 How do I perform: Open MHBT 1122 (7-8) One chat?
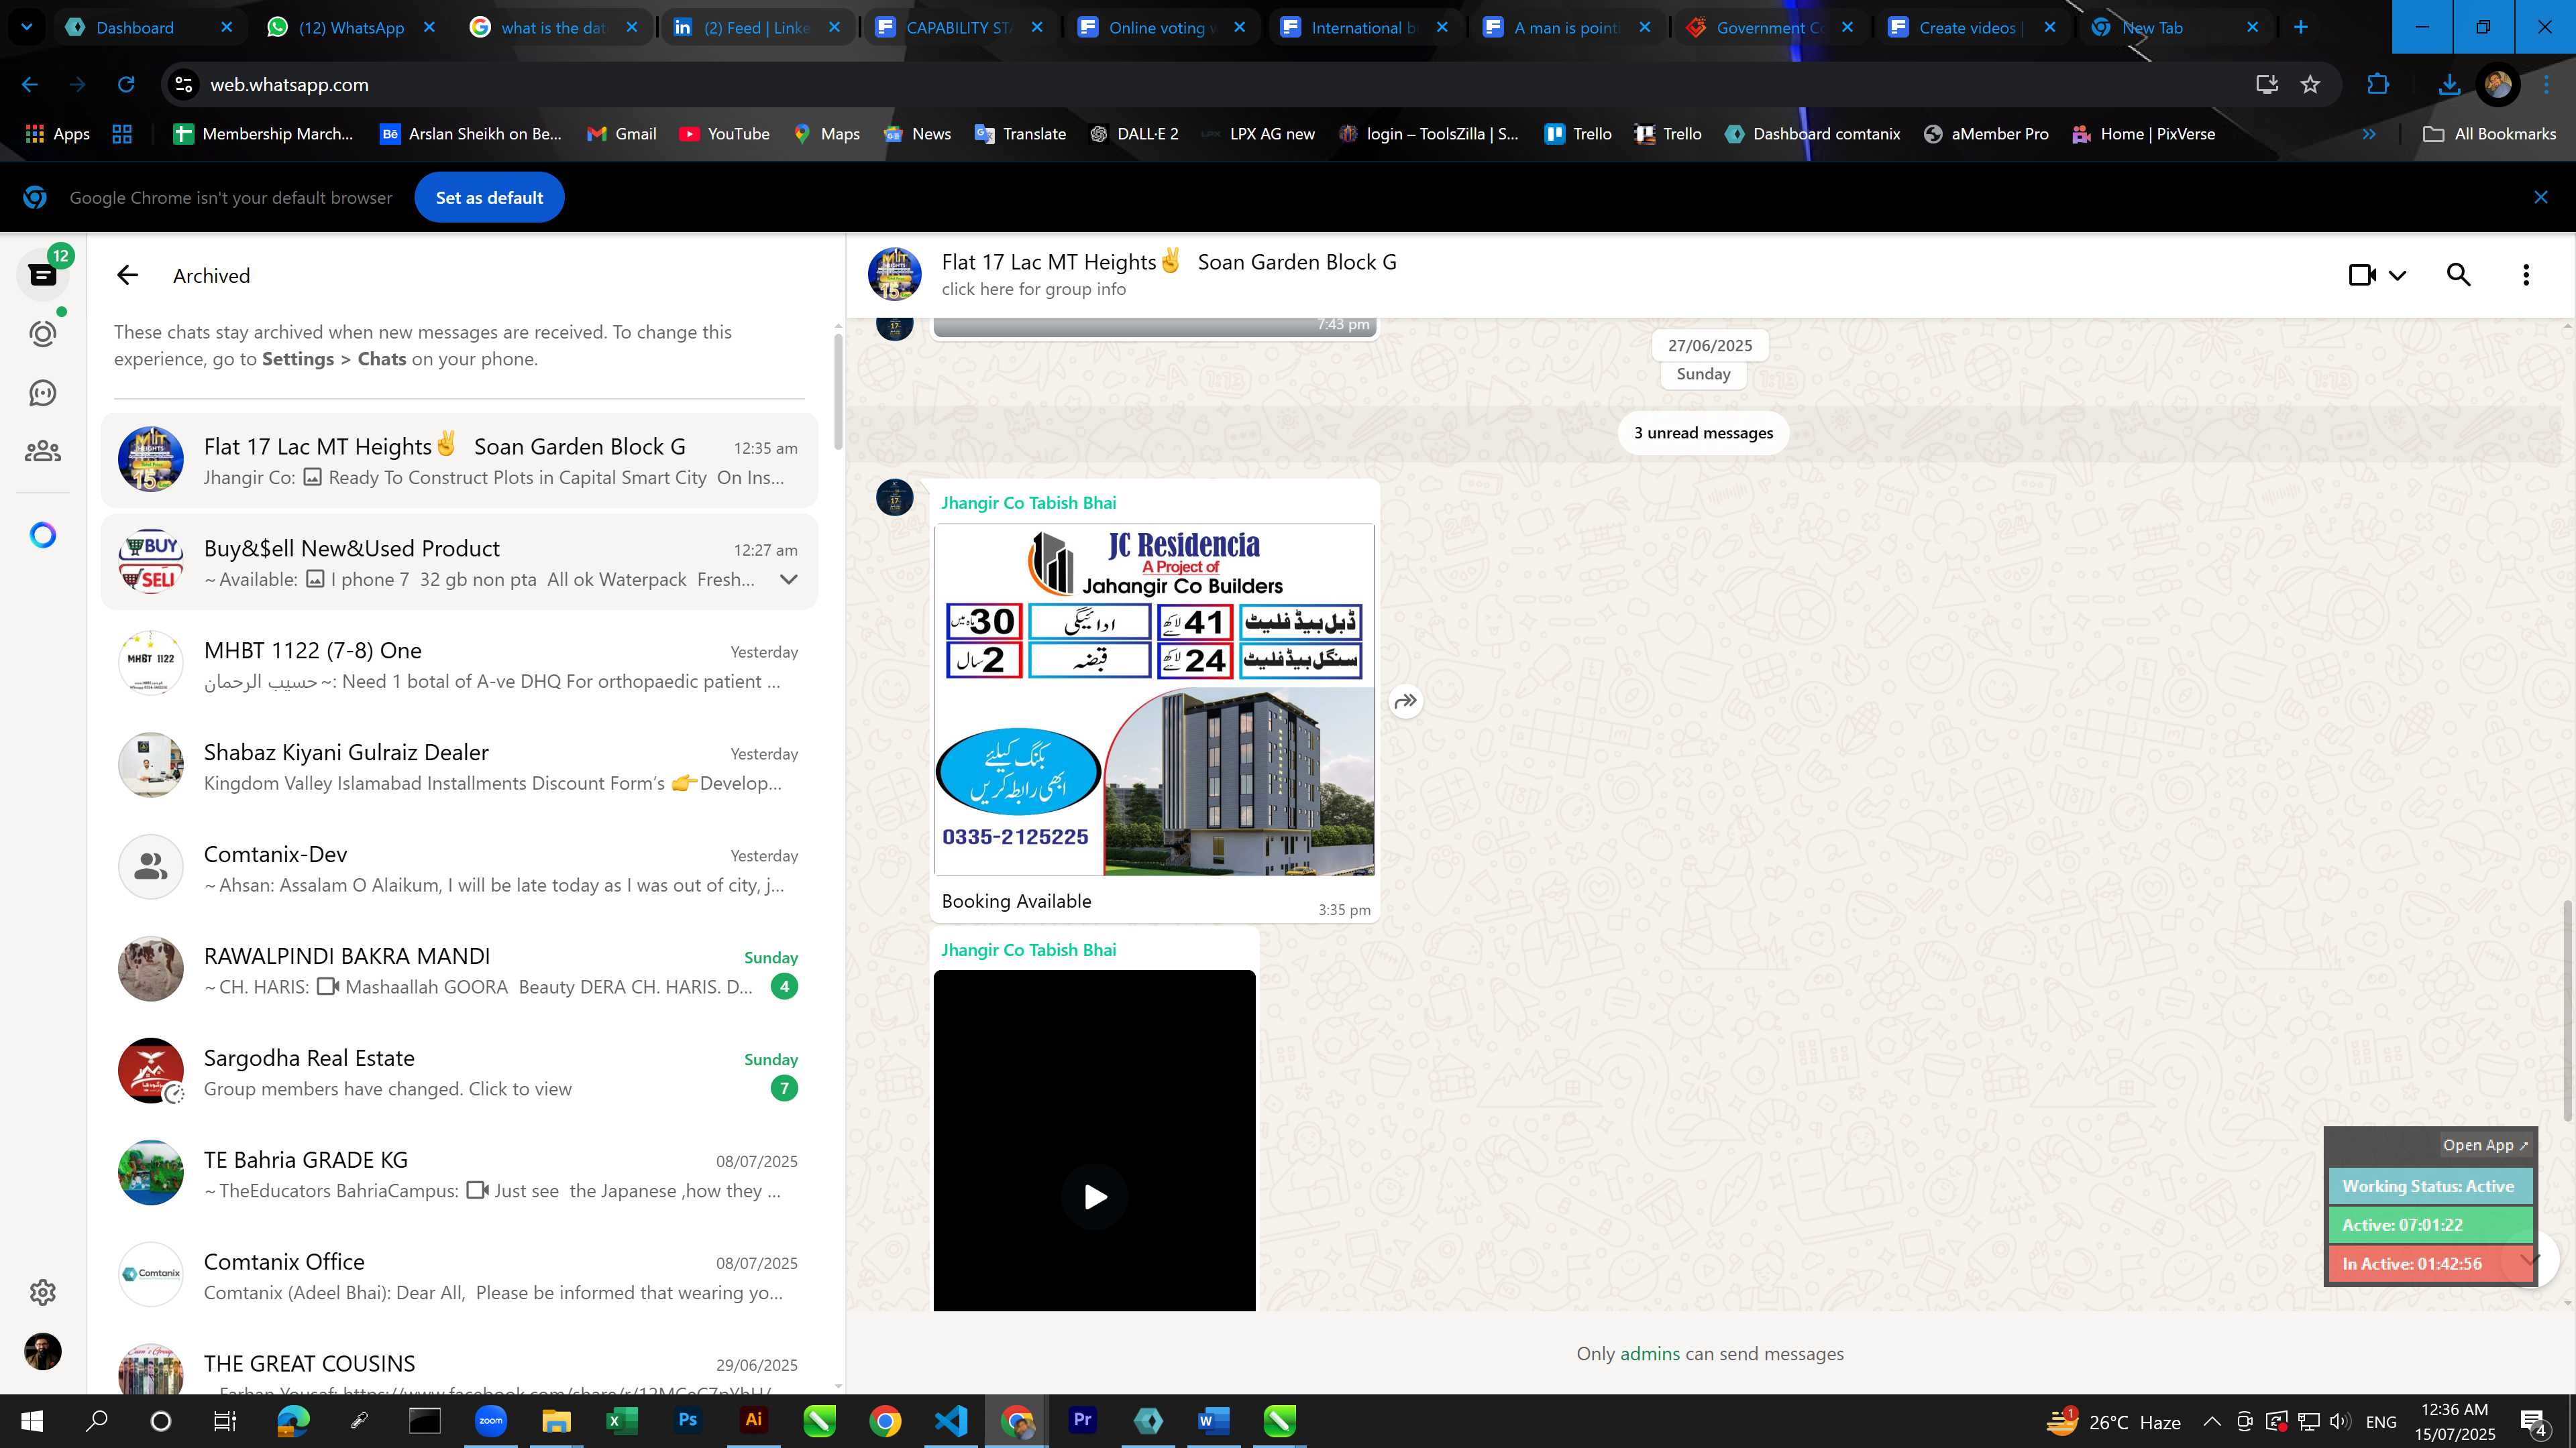point(459,664)
